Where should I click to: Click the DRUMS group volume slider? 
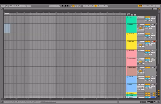pos(148,19)
